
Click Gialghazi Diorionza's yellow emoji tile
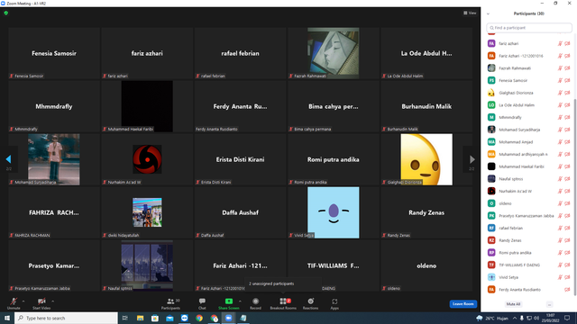point(426,159)
